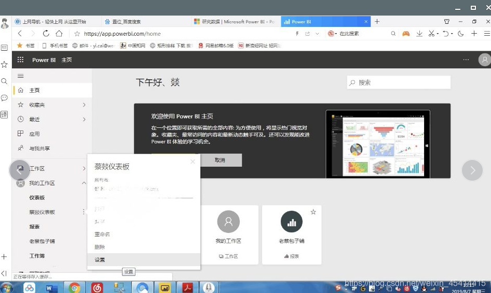Open the game controller icon
This screenshot has height=293, width=491.
click(x=406, y=34)
